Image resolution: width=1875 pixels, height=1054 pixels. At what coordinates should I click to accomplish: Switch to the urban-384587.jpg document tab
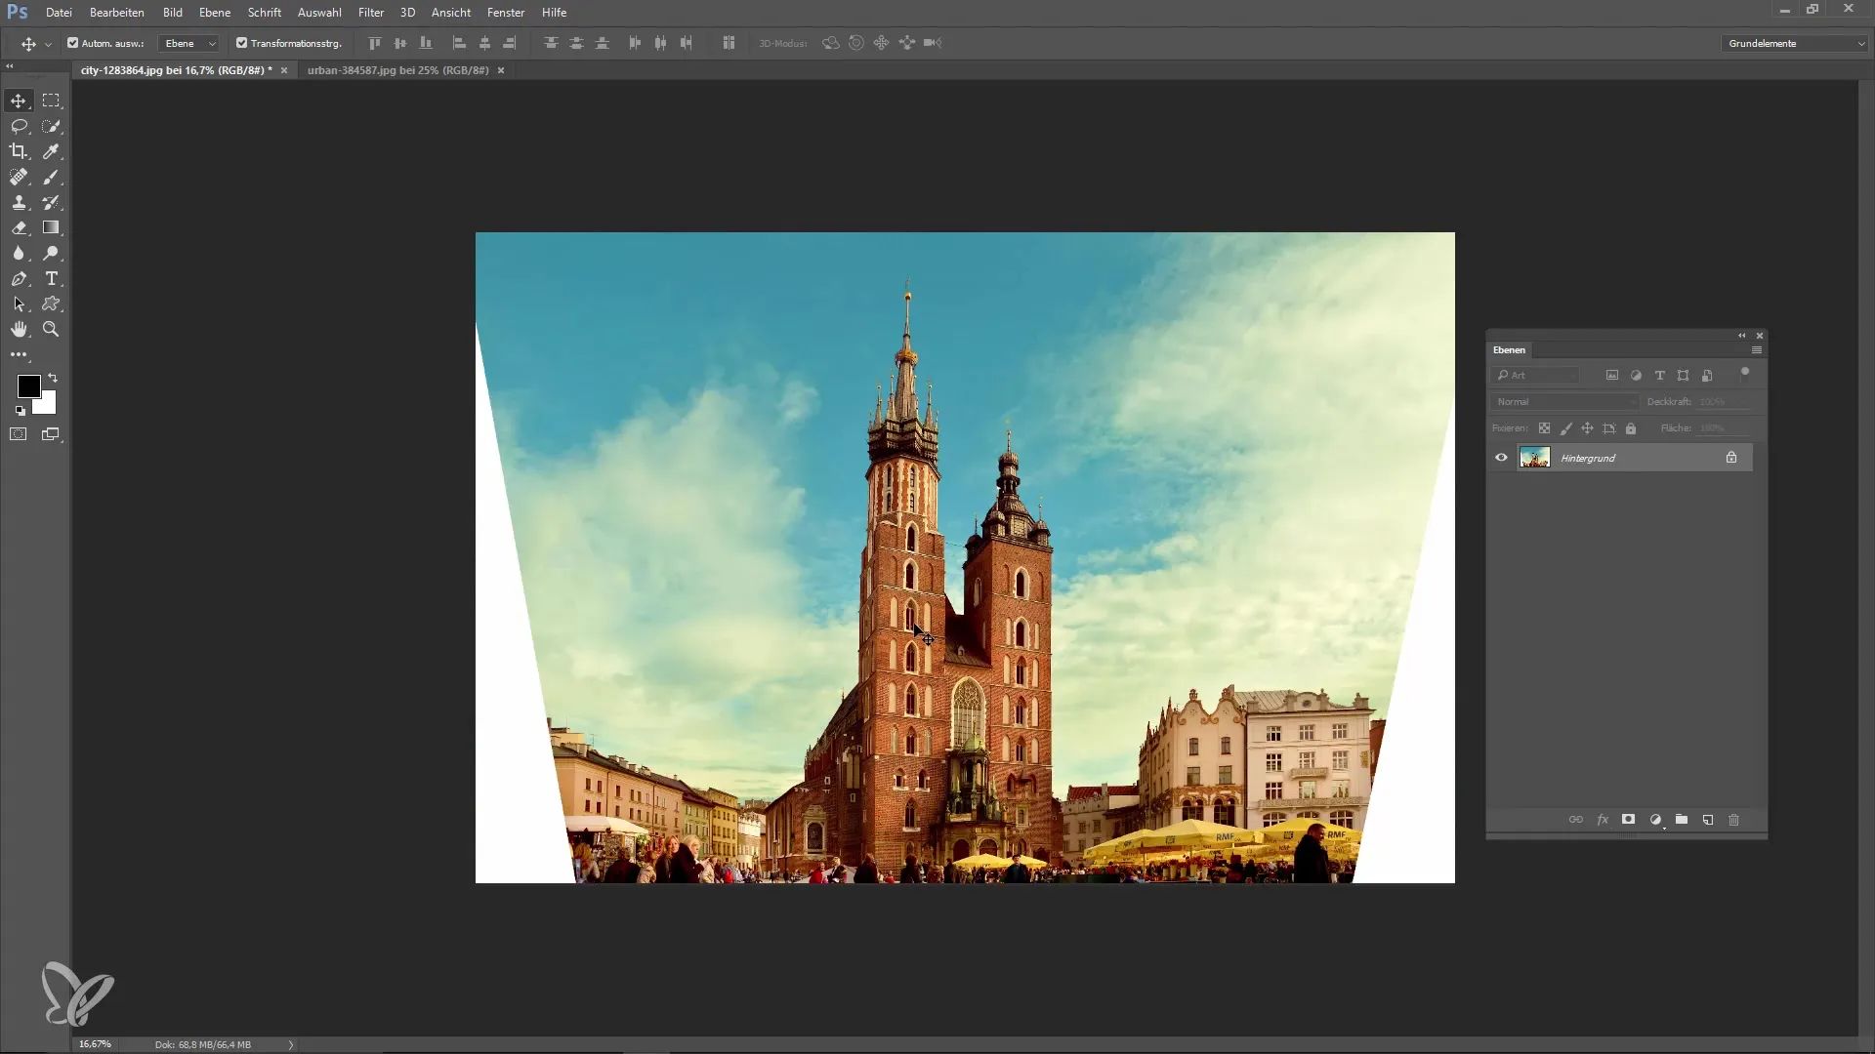397,70
